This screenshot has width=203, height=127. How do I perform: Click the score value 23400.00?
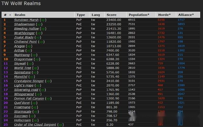tap(114, 20)
